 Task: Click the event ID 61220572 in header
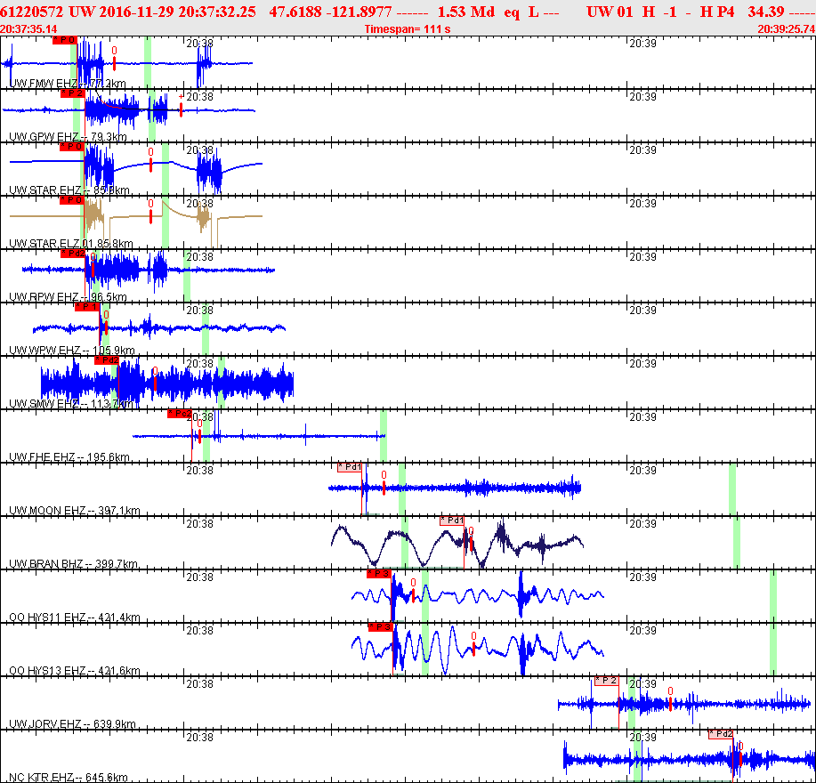pyautogui.click(x=31, y=12)
